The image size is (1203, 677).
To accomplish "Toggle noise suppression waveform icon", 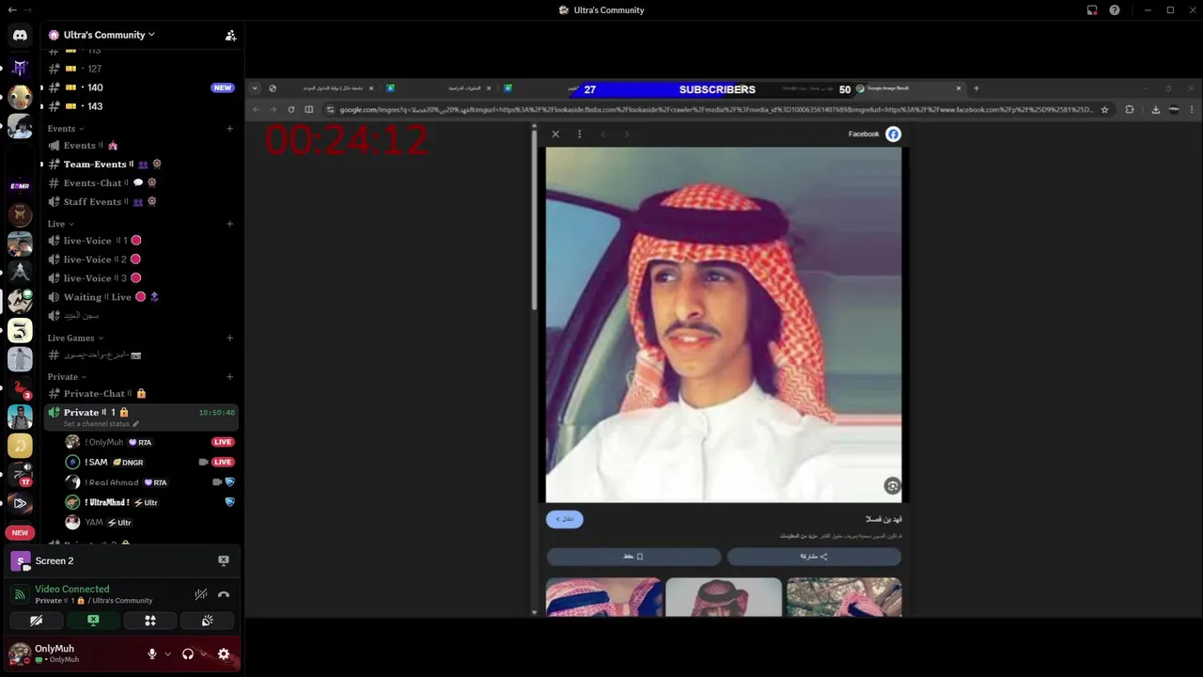I will (201, 594).
